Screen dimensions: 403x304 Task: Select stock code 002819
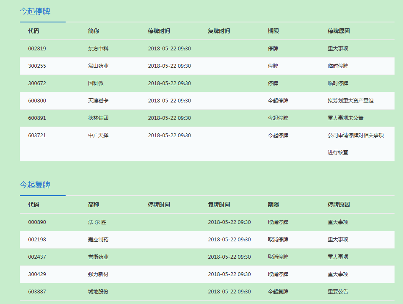37,49
